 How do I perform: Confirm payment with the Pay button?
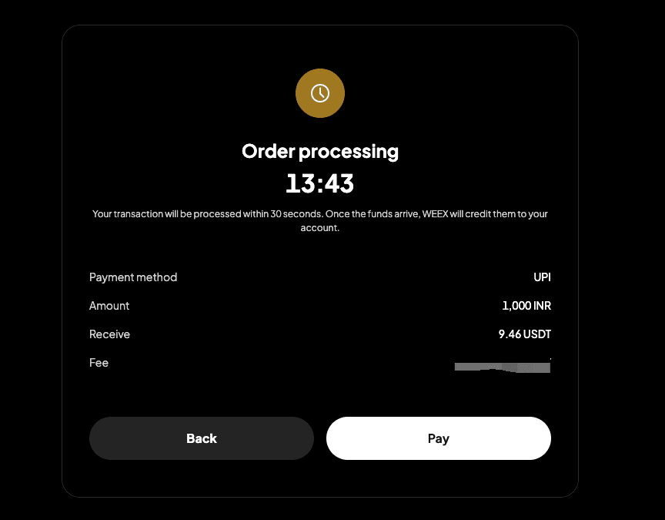(439, 438)
